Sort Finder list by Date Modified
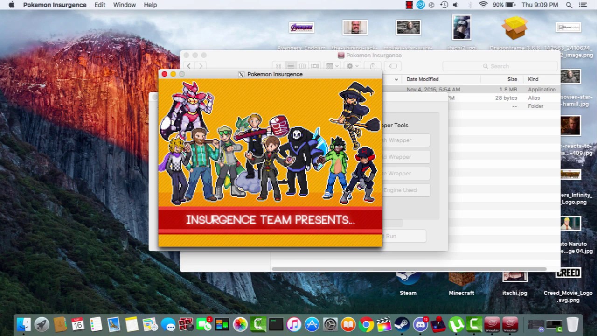The height and width of the screenshot is (336, 597). [x=423, y=79]
